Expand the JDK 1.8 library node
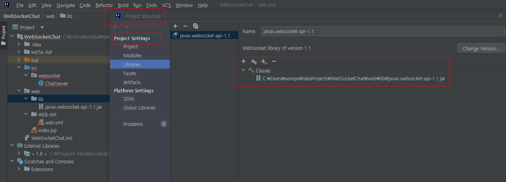 [x=19, y=154]
